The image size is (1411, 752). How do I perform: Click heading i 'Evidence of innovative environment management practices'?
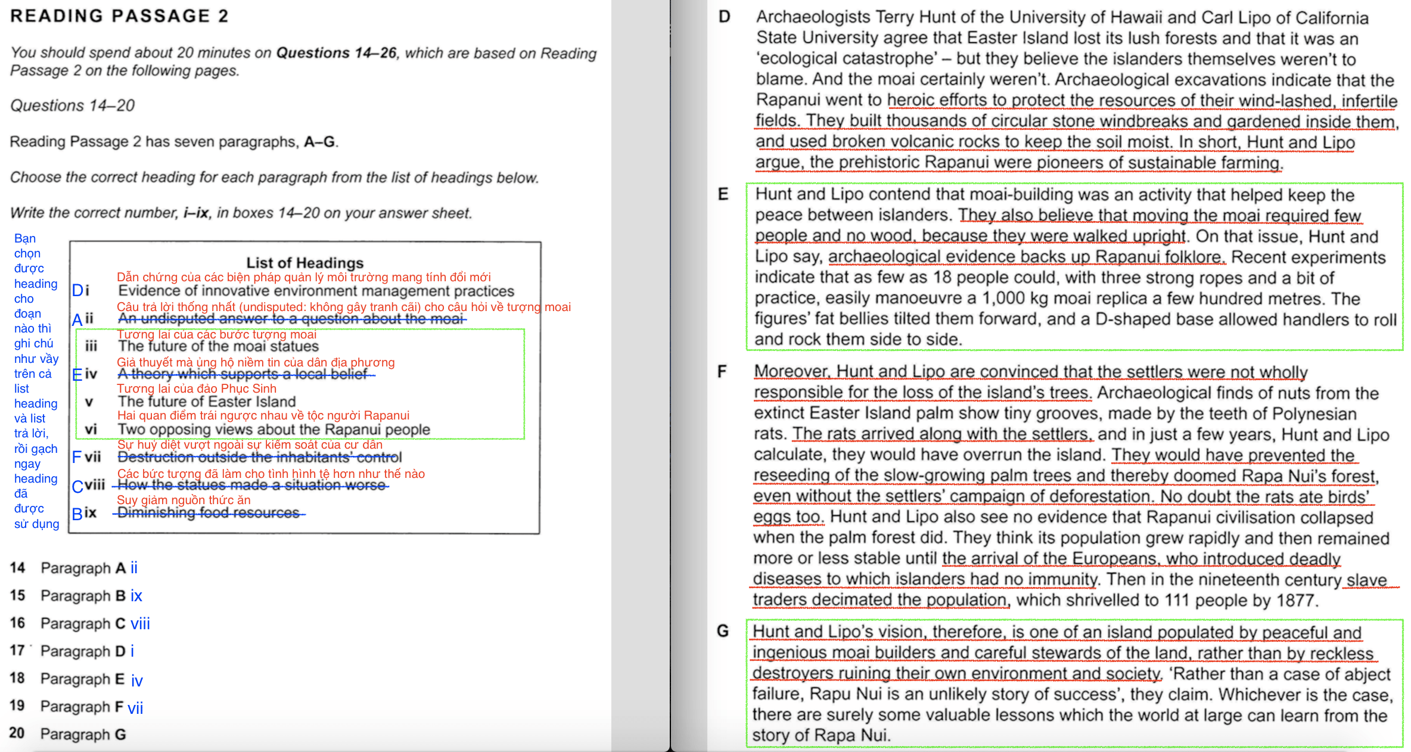click(316, 291)
